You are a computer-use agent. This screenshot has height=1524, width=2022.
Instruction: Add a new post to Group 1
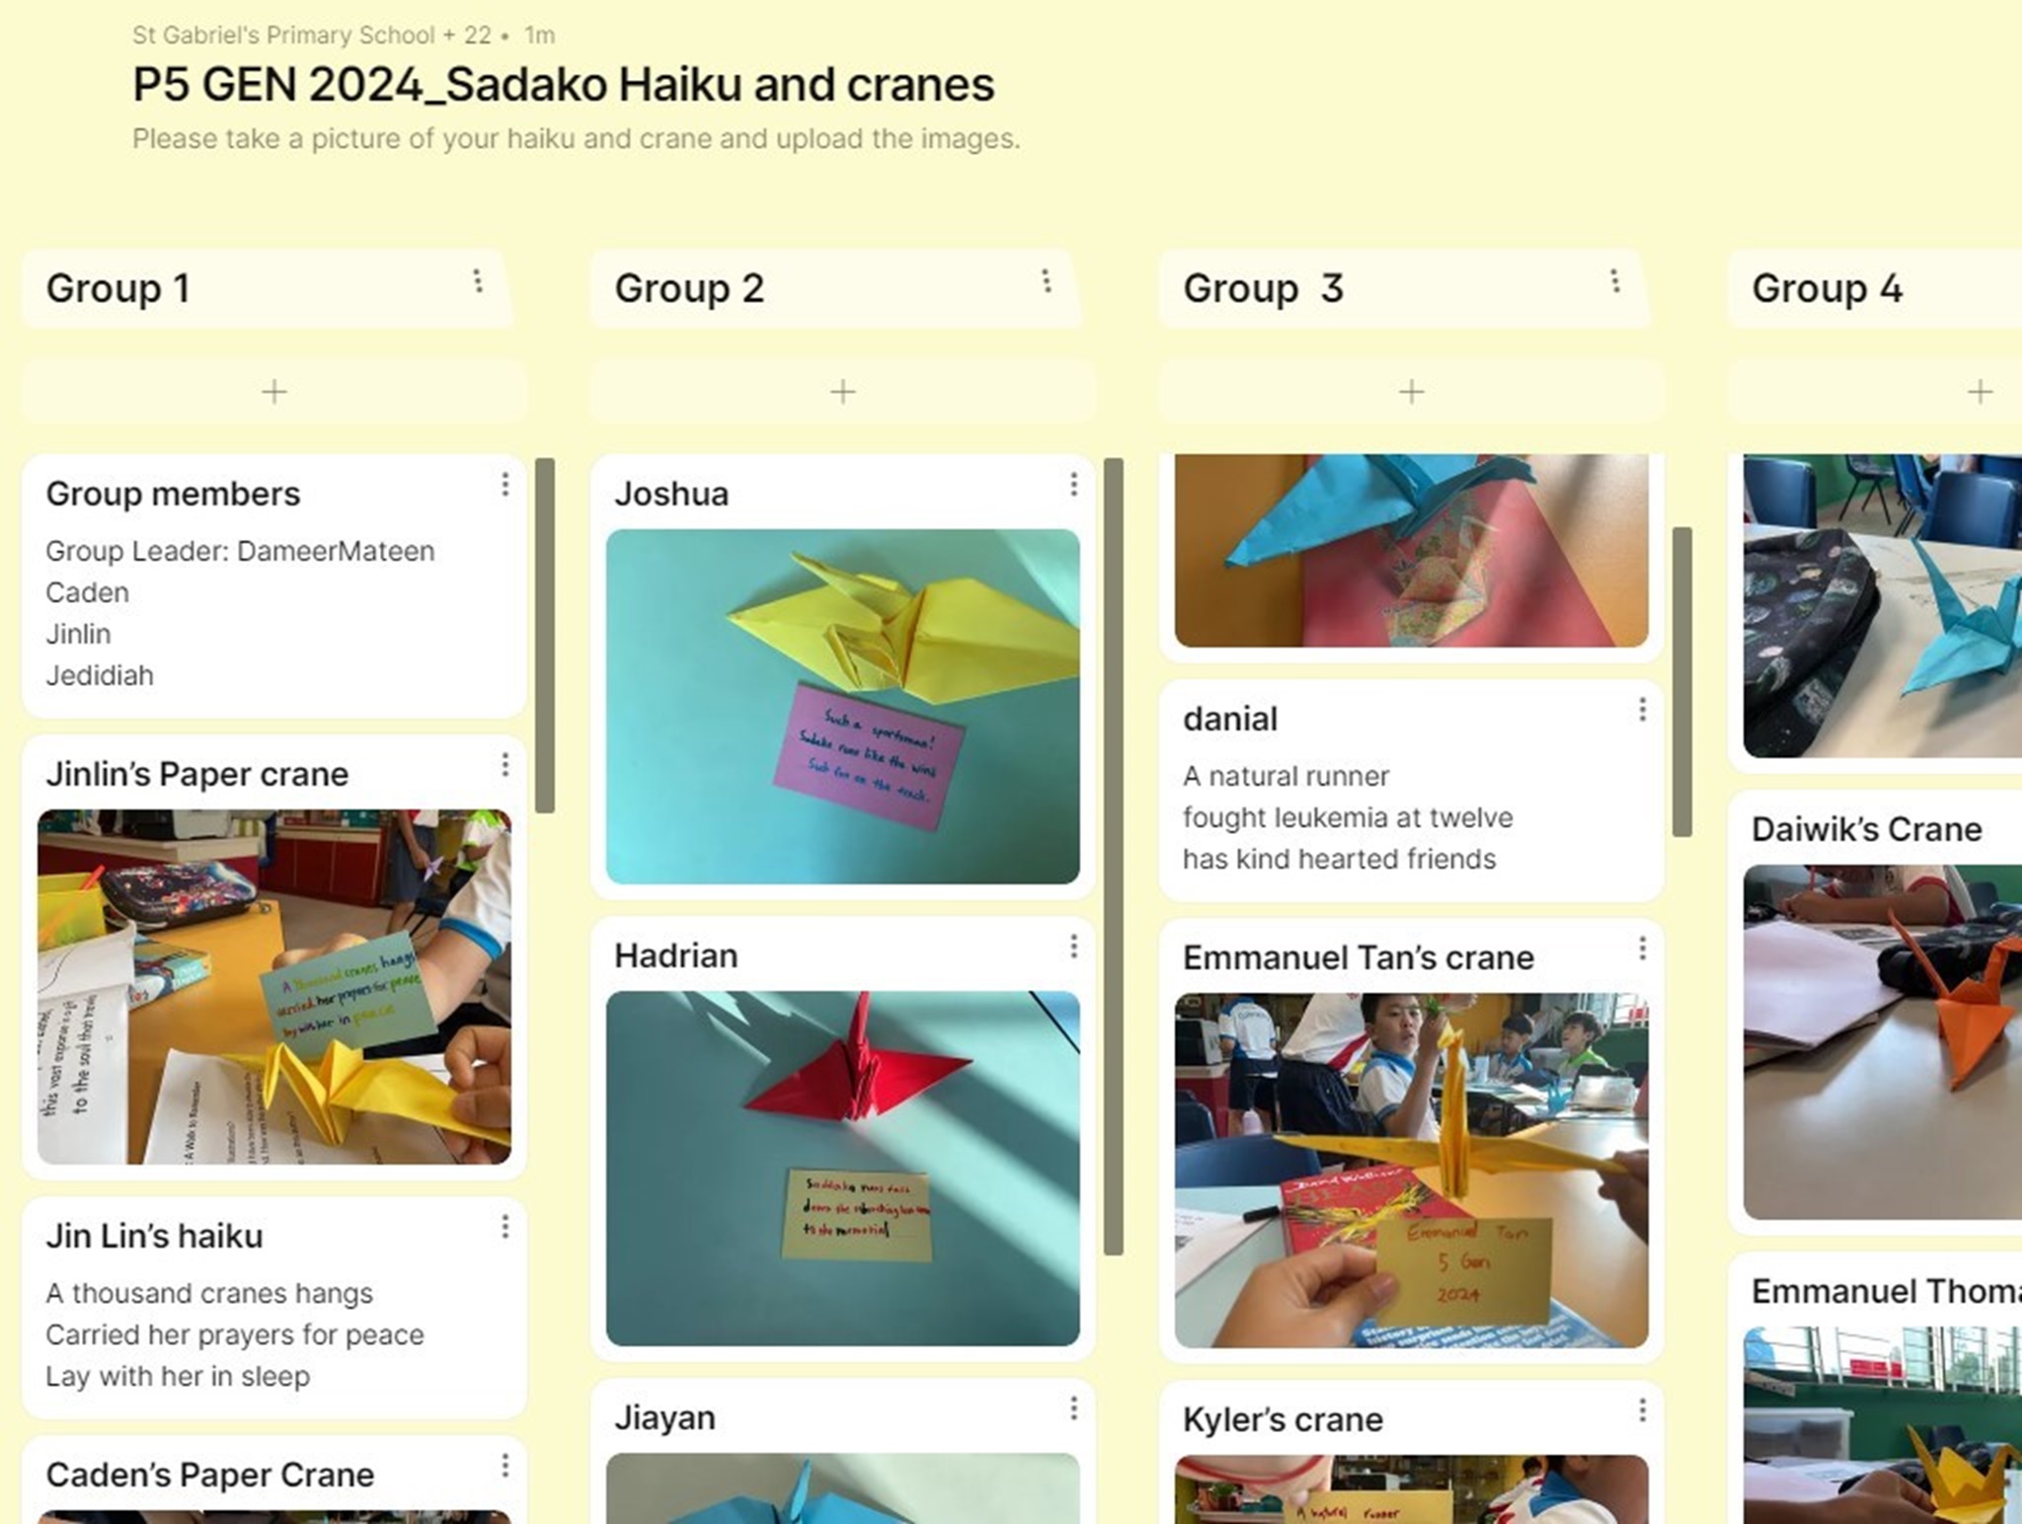tap(274, 392)
